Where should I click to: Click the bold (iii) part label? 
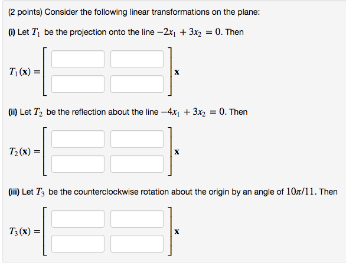[x=14, y=192]
